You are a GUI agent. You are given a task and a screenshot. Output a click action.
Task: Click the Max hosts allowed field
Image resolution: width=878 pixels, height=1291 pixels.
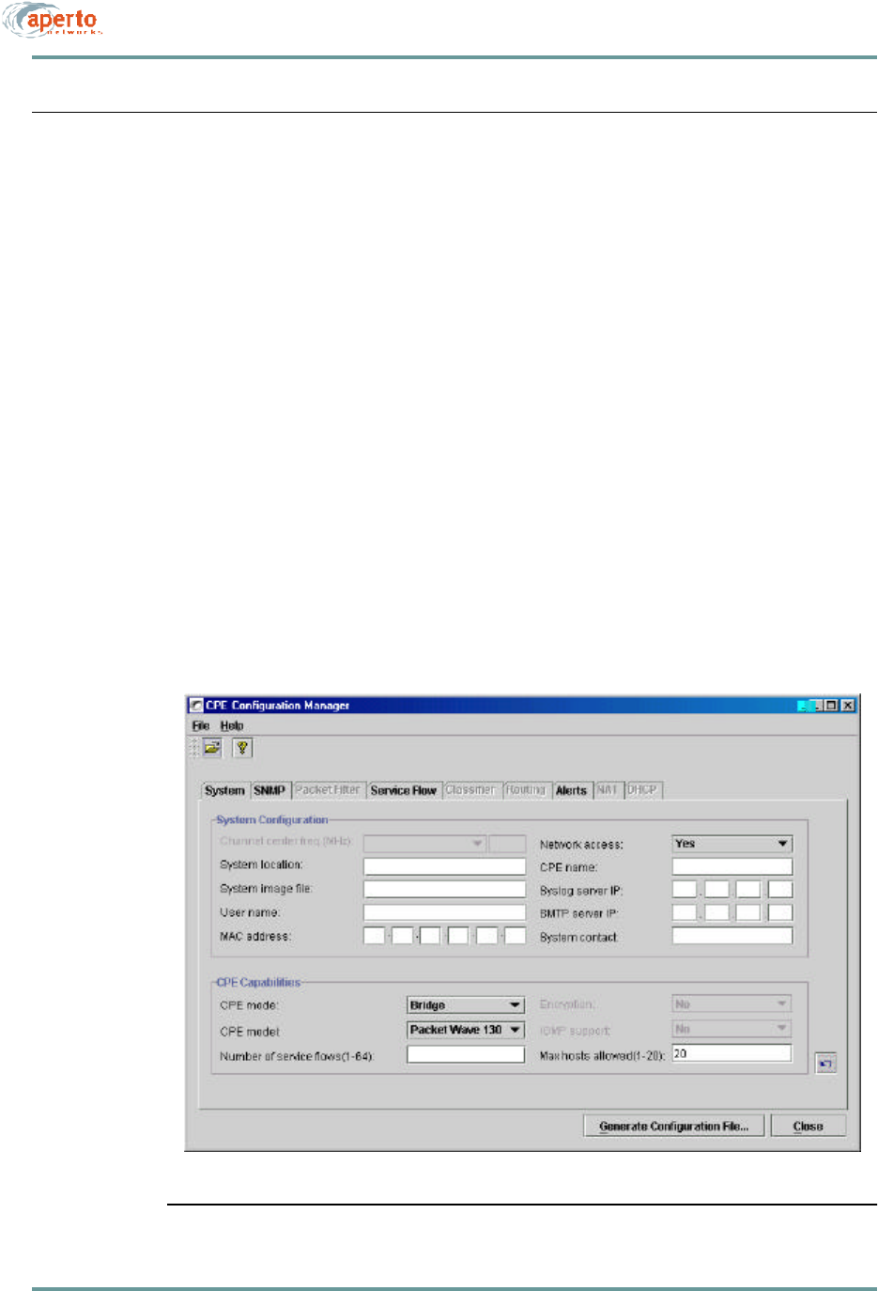point(732,1054)
